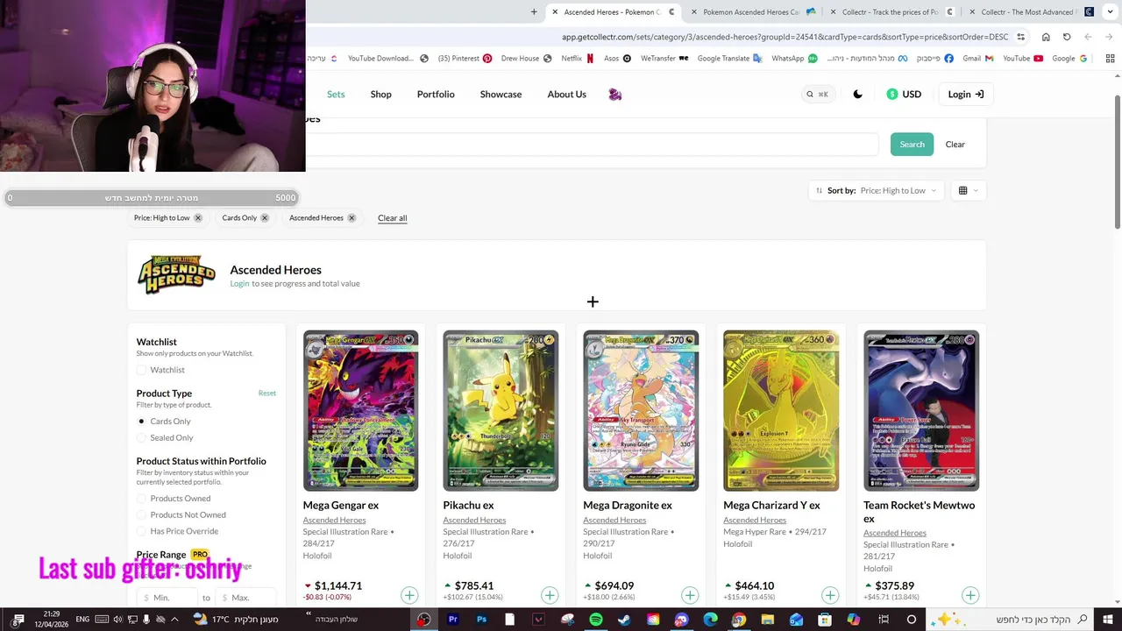Open the address bar site settings icon
The image size is (1122, 631).
(x=1020, y=37)
